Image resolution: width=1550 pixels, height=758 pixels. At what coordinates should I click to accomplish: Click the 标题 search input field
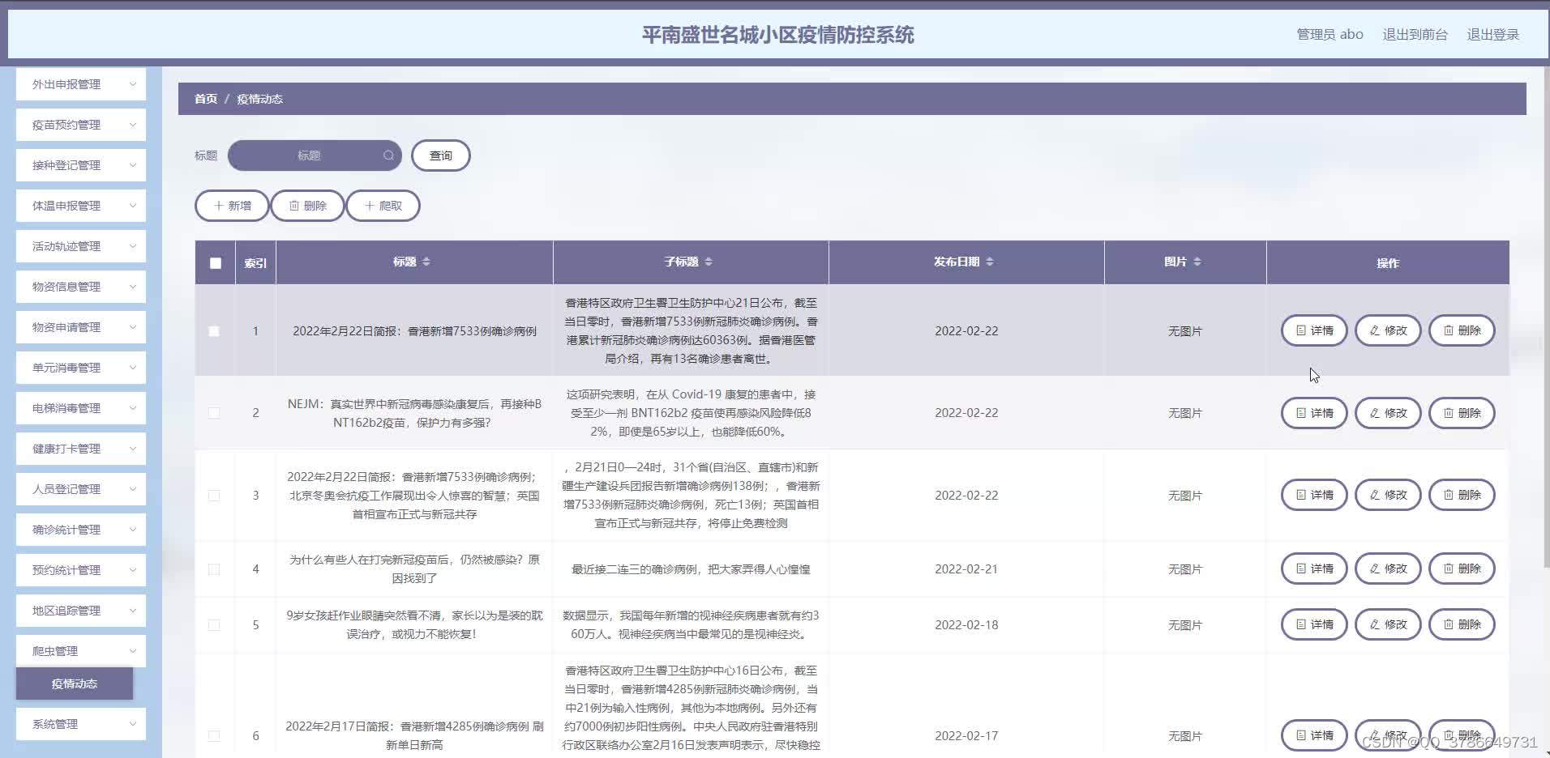[x=315, y=155]
